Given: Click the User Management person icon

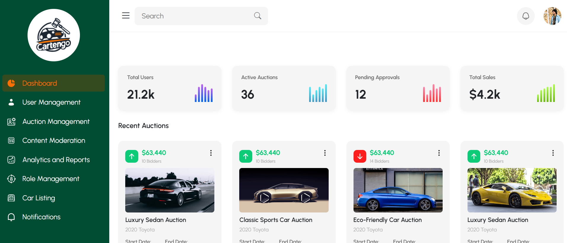Looking at the screenshot, I should tap(11, 102).
